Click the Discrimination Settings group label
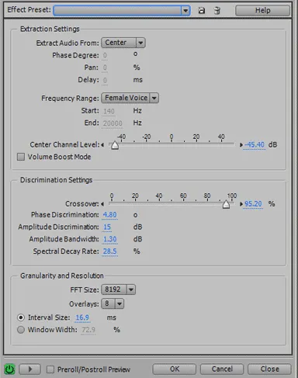The image size is (298, 378). [56, 180]
